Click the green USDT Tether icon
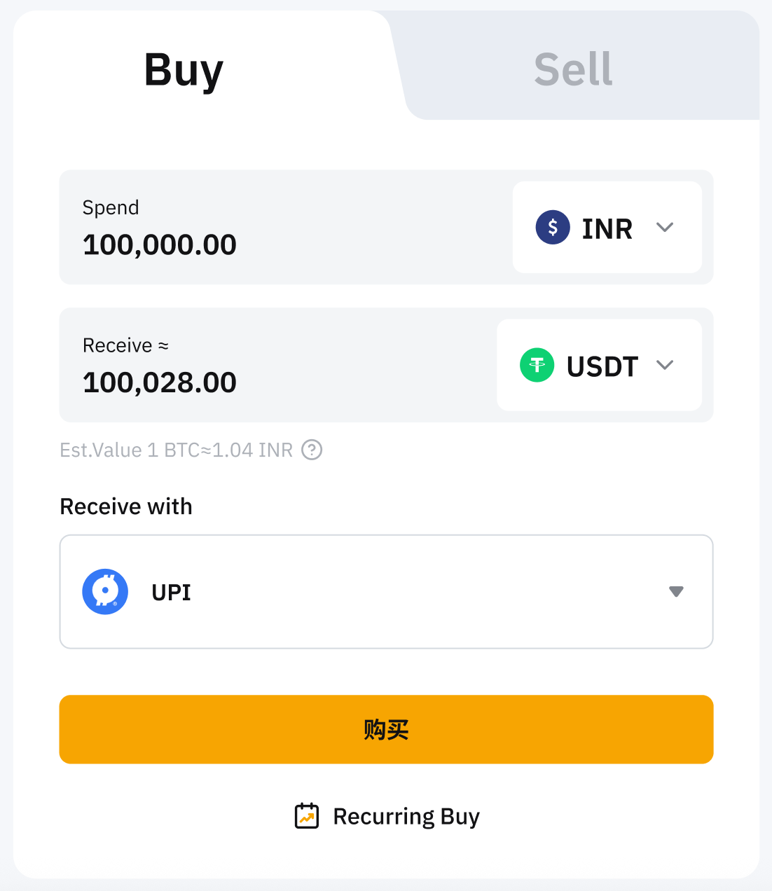The image size is (772, 891). click(537, 365)
